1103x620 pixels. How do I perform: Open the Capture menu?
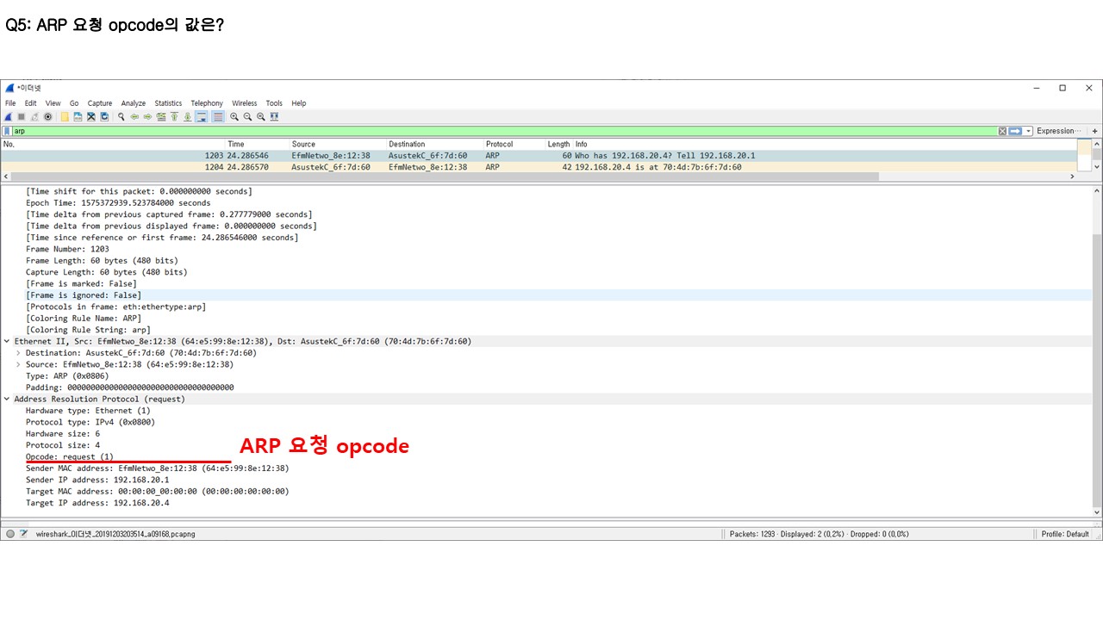point(100,103)
